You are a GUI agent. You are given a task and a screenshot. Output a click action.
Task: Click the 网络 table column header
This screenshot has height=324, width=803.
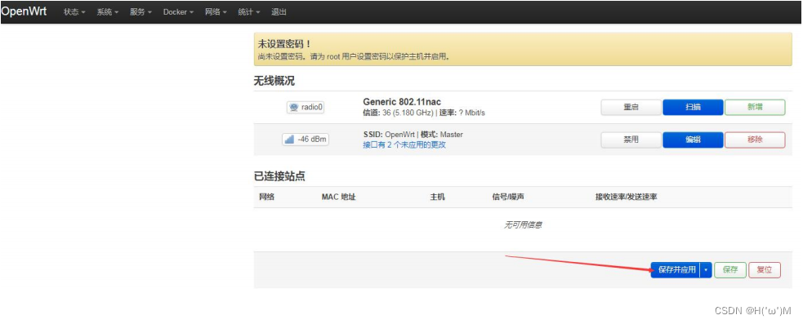[x=267, y=197]
